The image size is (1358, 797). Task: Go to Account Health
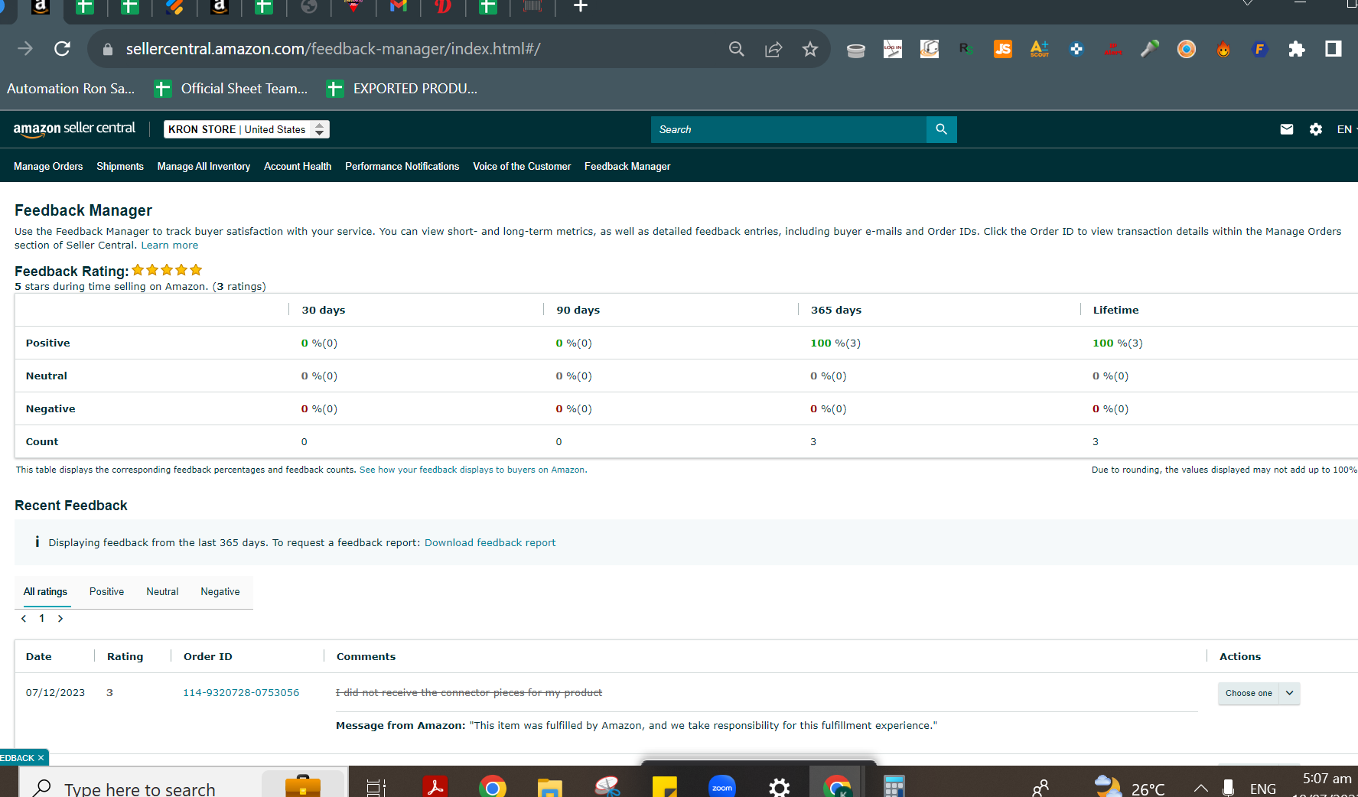pos(298,166)
